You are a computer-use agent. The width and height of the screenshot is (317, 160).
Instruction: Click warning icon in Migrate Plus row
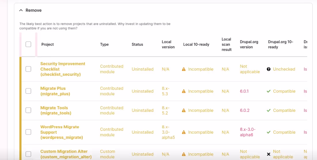184,91
